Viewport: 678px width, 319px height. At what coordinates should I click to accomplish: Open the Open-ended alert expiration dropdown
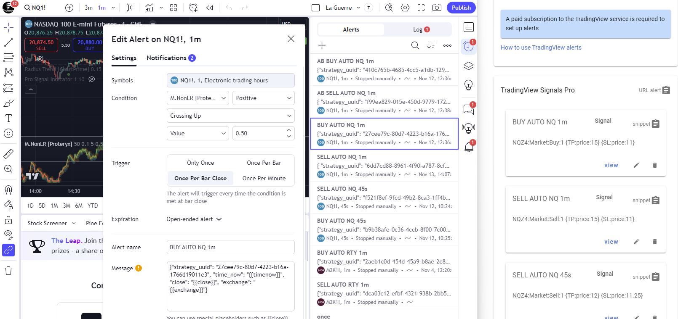coord(194,219)
